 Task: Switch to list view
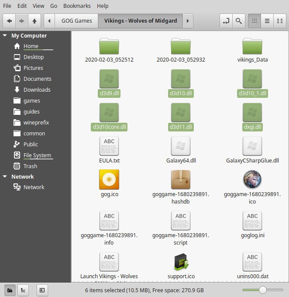267,21
